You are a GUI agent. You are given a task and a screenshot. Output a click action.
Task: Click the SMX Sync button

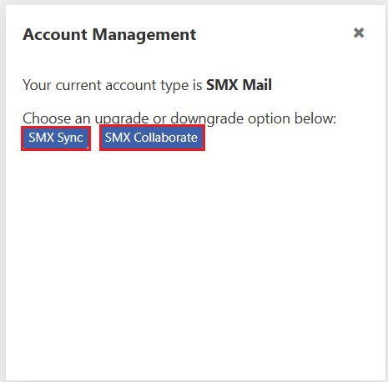point(56,138)
